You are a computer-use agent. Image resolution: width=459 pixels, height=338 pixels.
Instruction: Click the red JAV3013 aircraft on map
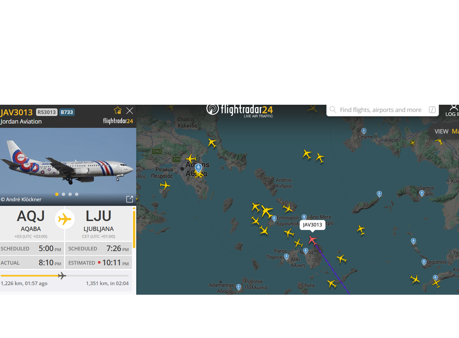point(312,240)
